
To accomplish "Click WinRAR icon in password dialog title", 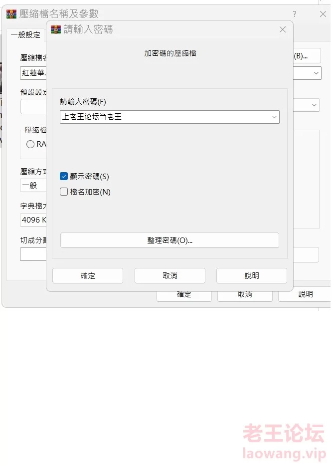I will (56, 29).
